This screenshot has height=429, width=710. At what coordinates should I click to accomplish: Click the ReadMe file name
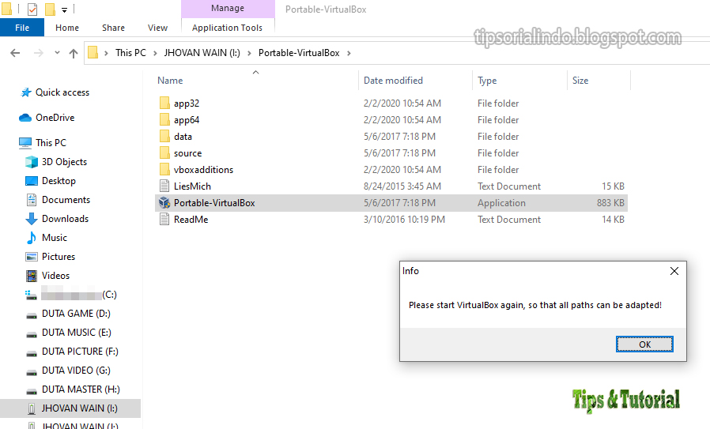[x=191, y=220]
